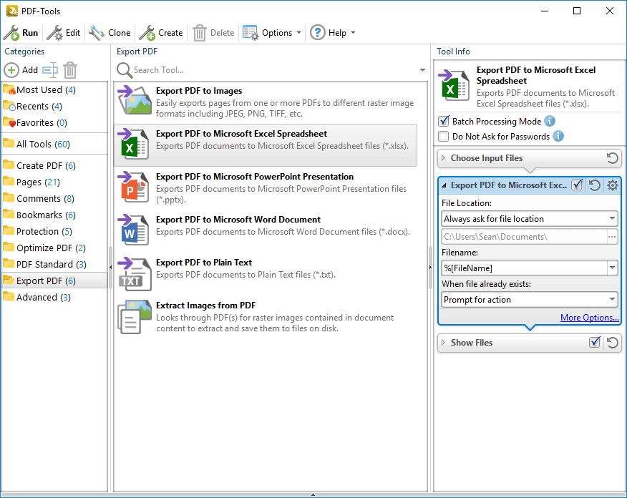Open the Create PDF category
Screen dimensions: 627x498
[x=54, y=165]
